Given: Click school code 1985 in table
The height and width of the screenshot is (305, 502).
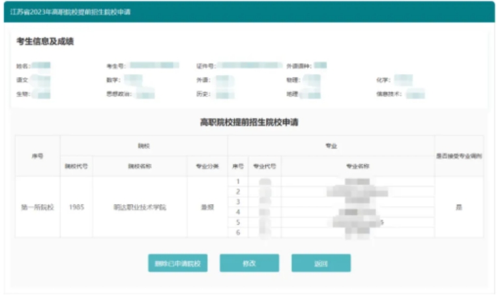Looking at the screenshot, I should tap(76, 207).
